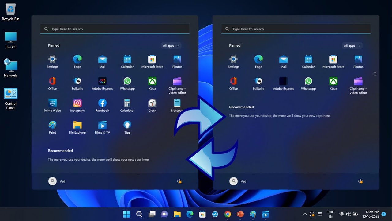Launch Edge in the left Start menu
Screen dimensions: 392x221
click(77, 61)
